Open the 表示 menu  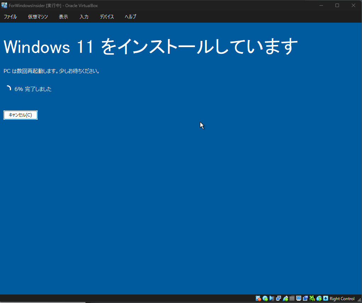coord(63,17)
